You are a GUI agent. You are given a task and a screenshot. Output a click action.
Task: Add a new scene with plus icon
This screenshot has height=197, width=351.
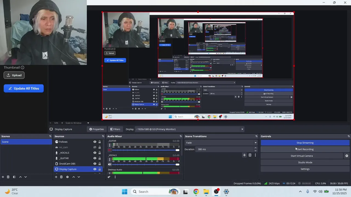pyautogui.click(x=3, y=177)
